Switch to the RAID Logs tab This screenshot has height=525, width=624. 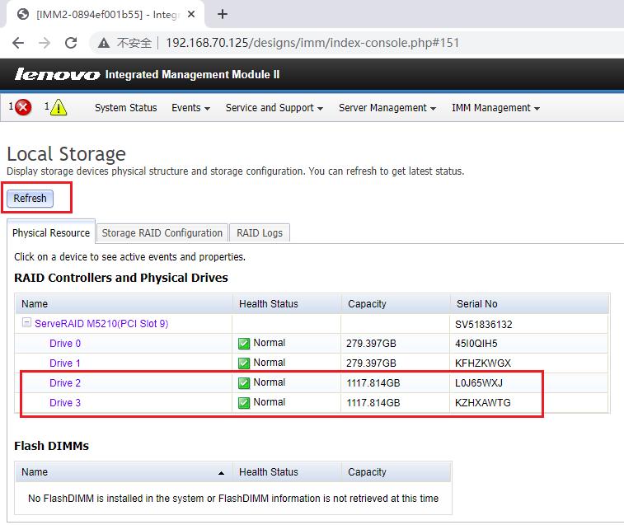coord(260,233)
